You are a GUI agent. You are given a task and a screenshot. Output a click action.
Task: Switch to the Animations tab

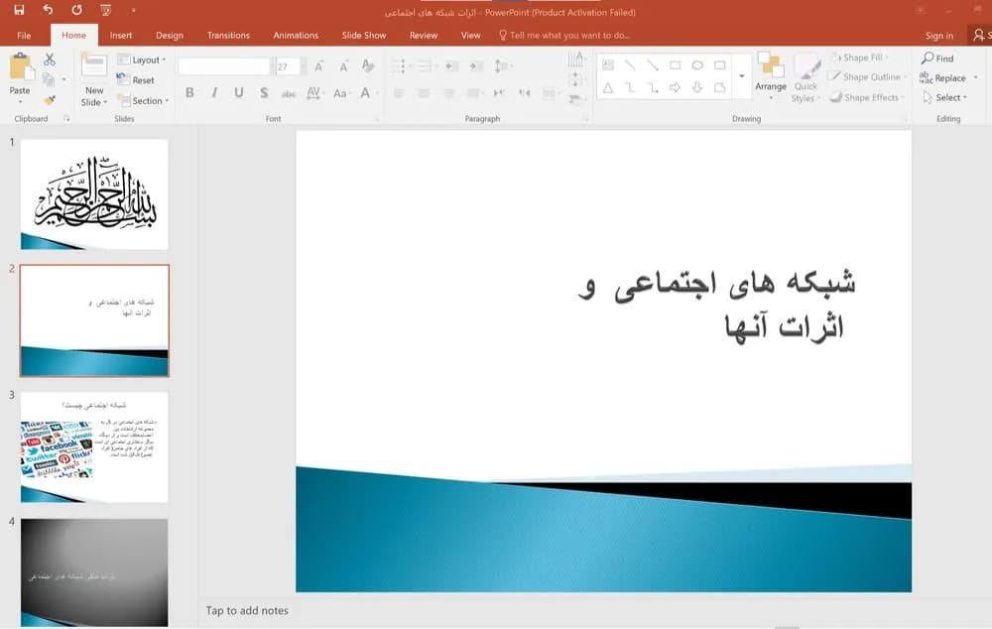[296, 36]
